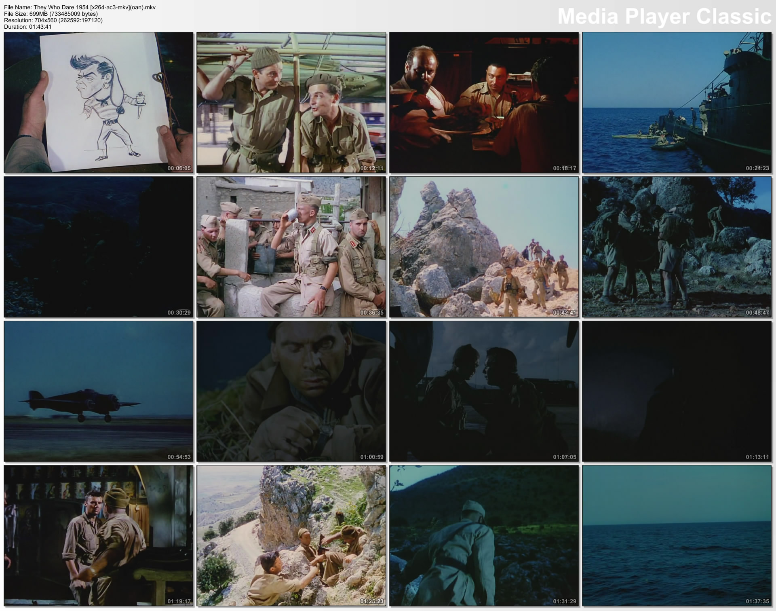Click the Resolution 704x560 text
Viewport: 776px width, 611px height.
pyautogui.click(x=53, y=20)
